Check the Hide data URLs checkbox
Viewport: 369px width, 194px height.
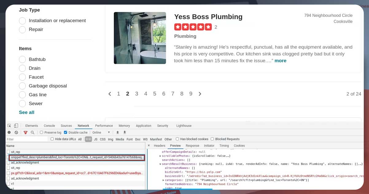pyautogui.click(x=52, y=139)
